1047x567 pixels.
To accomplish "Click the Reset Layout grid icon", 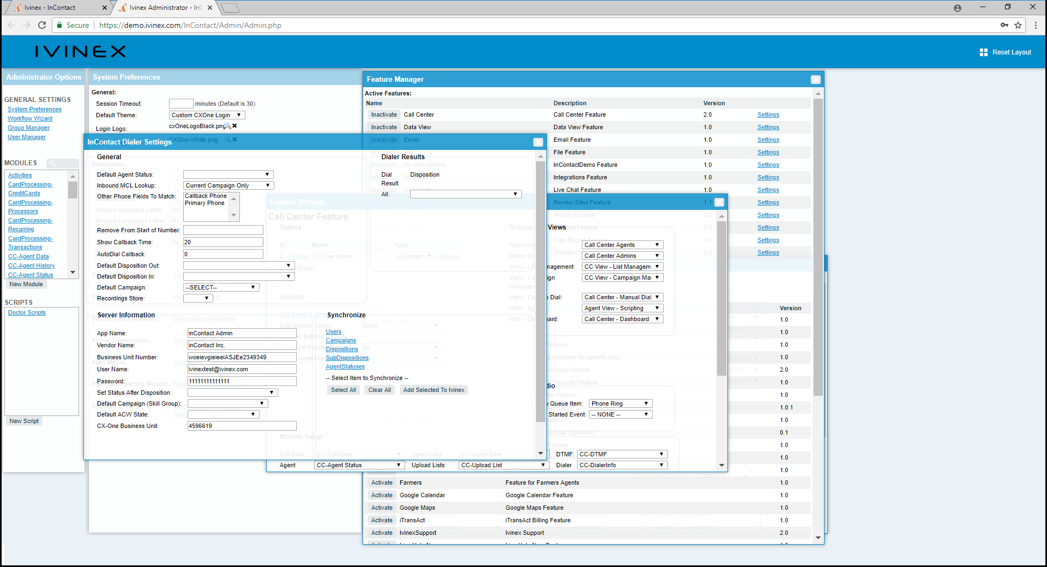I will pos(984,52).
